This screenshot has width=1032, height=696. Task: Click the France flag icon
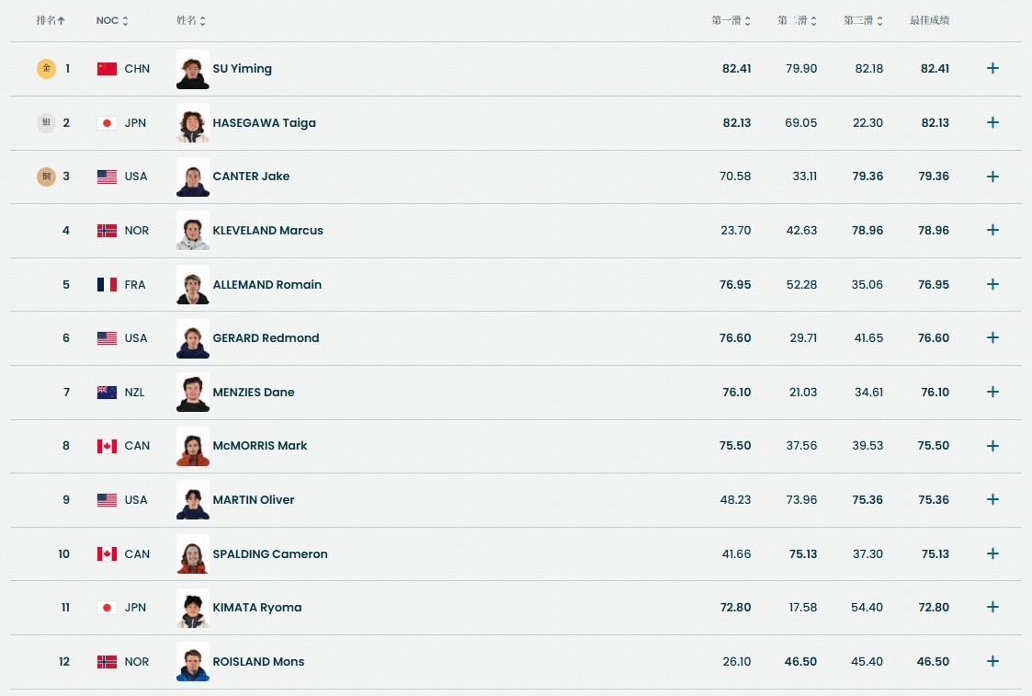(x=107, y=285)
